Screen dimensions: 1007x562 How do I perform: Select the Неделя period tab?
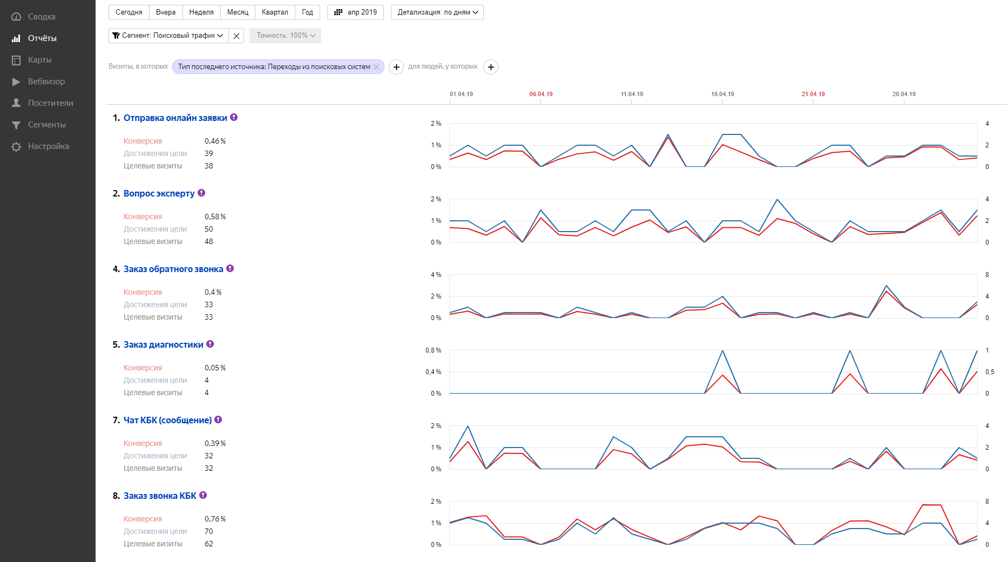point(201,12)
